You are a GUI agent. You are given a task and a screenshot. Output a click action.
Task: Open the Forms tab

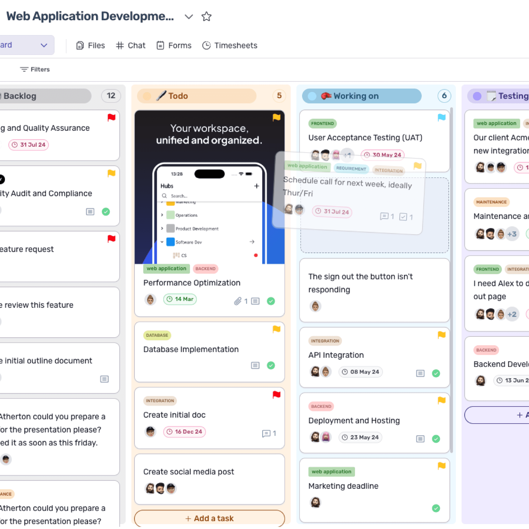(x=174, y=45)
